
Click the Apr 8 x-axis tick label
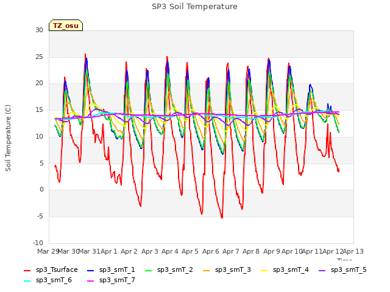[251, 251]
